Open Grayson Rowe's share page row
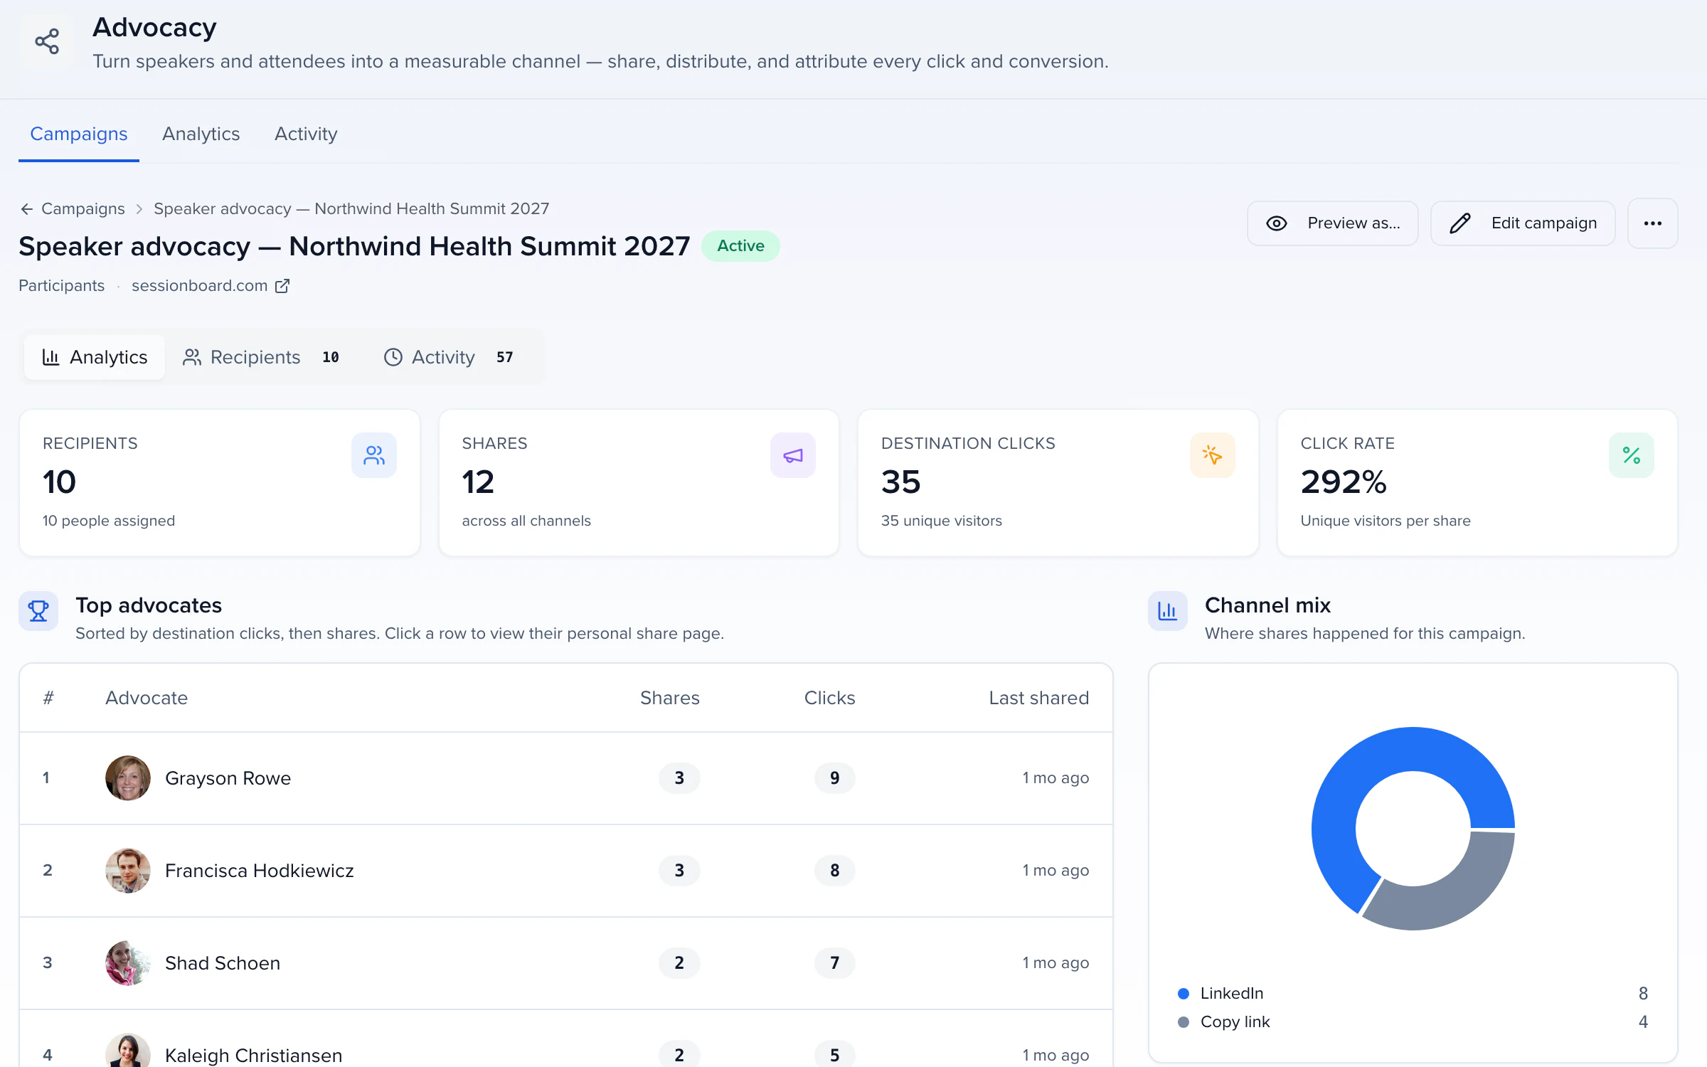This screenshot has height=1067, width=1707. click(566, 778)
